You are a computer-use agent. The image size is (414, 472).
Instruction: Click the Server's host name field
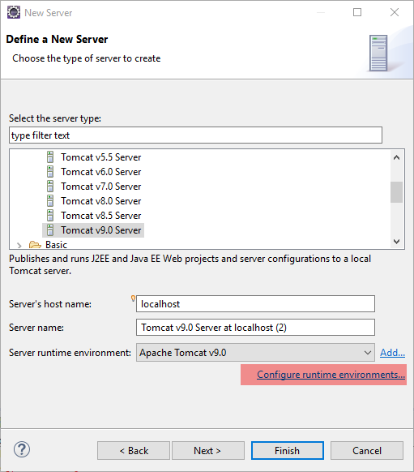coord(255,304)
